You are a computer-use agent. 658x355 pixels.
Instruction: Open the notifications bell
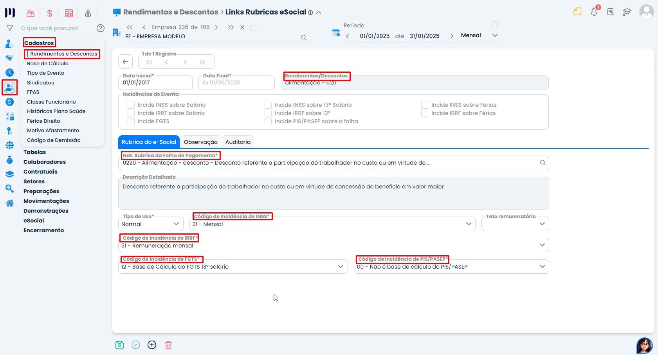(x=594, y=12)
